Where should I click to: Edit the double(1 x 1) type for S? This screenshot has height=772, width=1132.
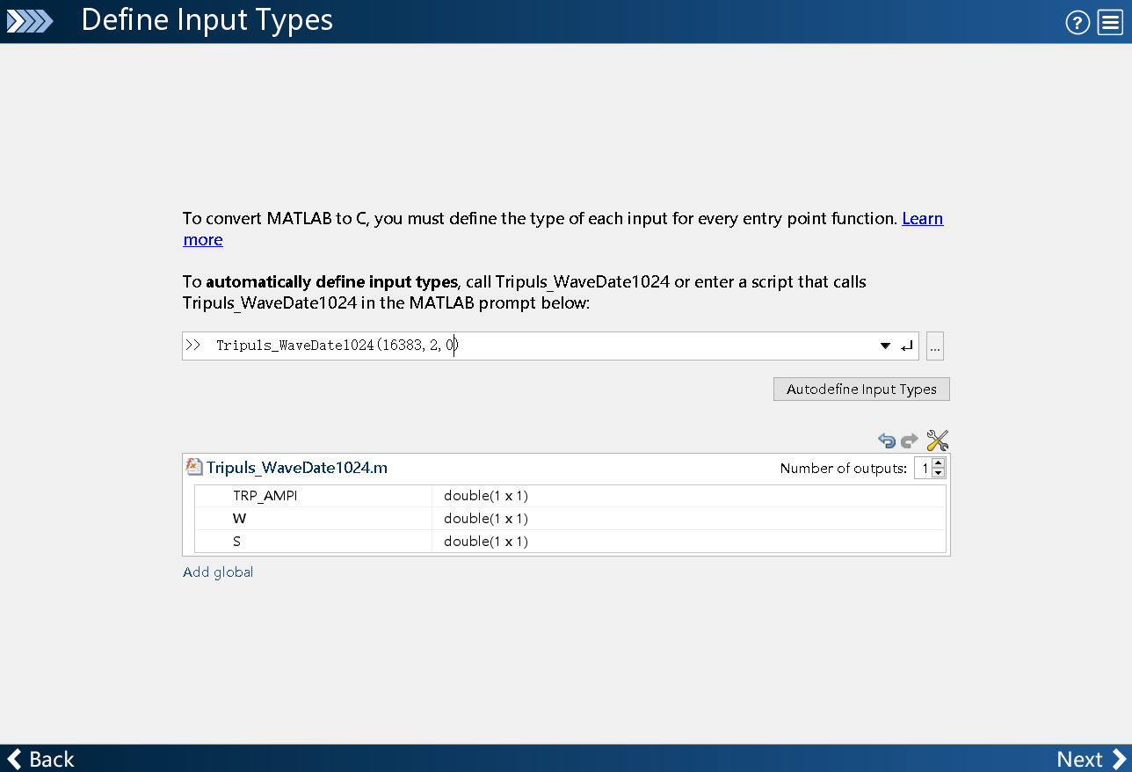pos(689,542)
